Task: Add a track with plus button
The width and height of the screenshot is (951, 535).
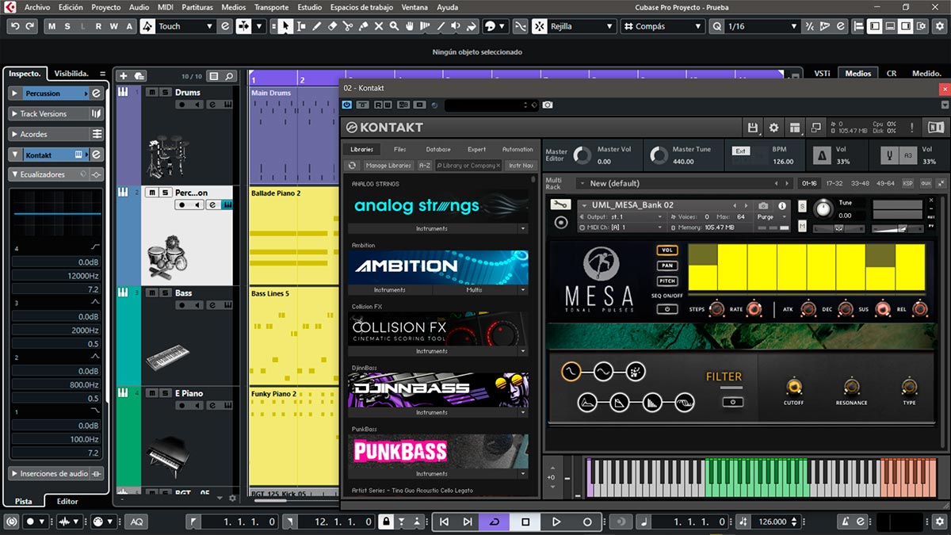Action: [x=123, y=76]
